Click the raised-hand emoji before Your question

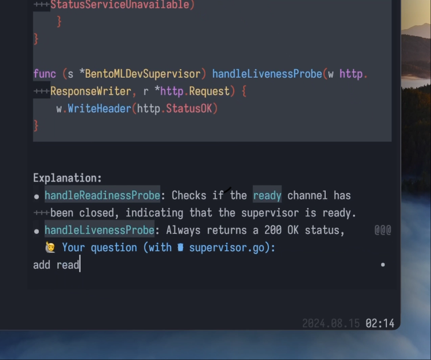50,247
